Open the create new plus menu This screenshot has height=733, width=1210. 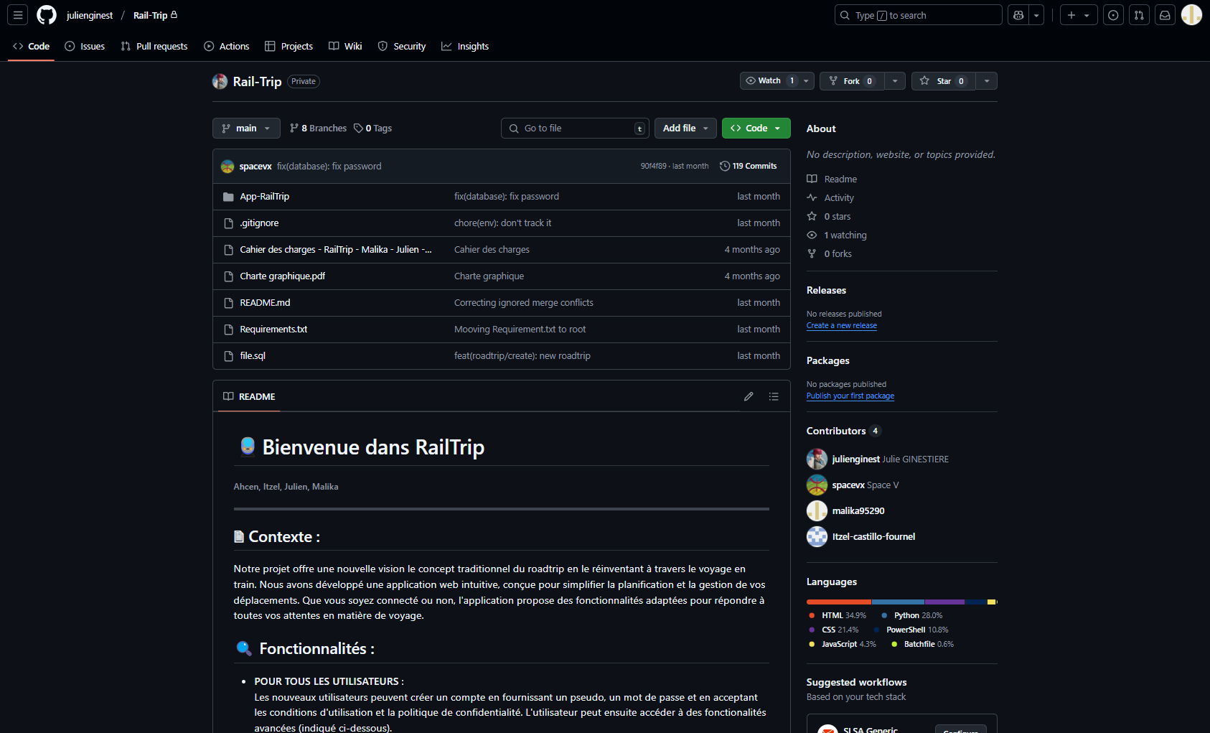coord(1079,15)
